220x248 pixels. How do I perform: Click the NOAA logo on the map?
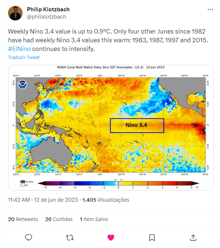pyautogui.click(x=23, y=84)
